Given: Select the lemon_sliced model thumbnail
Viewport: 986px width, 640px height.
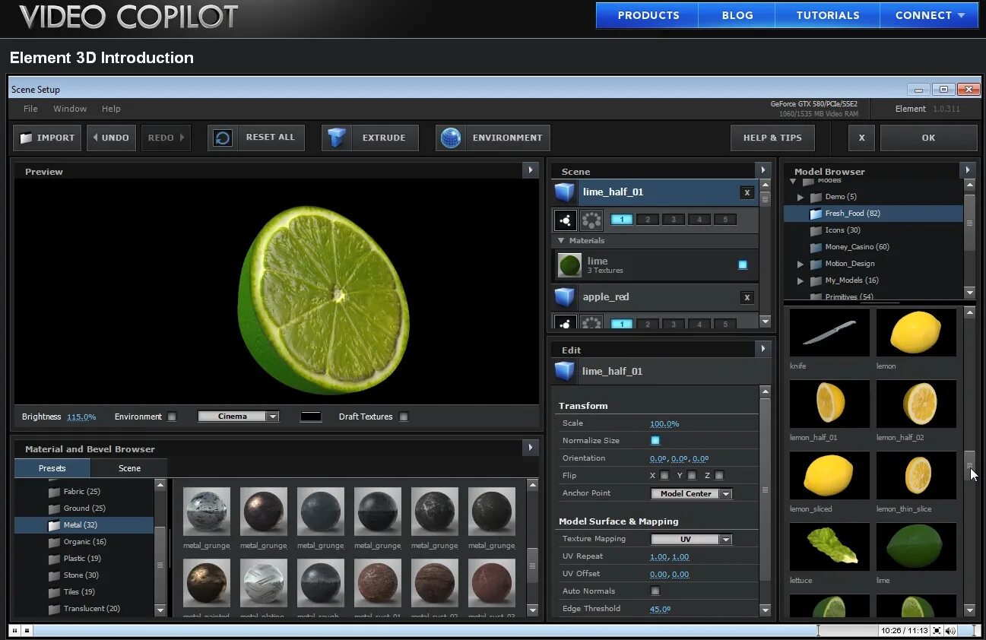Looking at the screenshot, I should [x=829, y=475].
